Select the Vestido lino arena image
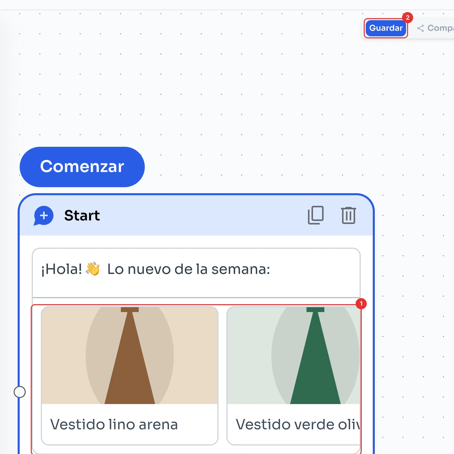454x454 pixels. (x=130, y=356)
